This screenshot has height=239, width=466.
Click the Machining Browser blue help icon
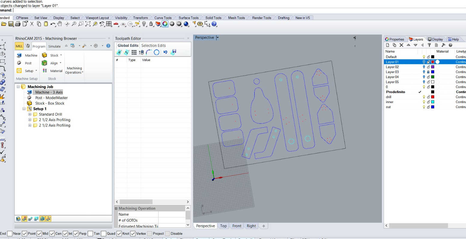point(108,46)
